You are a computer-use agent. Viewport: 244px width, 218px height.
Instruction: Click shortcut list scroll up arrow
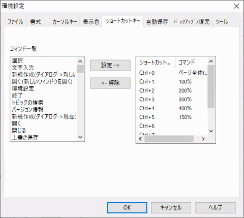coord(211,61)
